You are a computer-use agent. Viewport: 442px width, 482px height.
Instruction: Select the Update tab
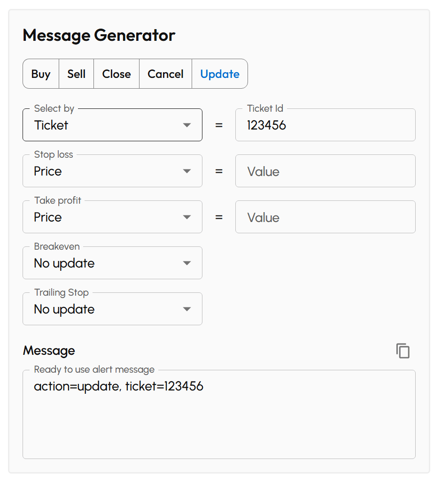click(x=219, y=74)
